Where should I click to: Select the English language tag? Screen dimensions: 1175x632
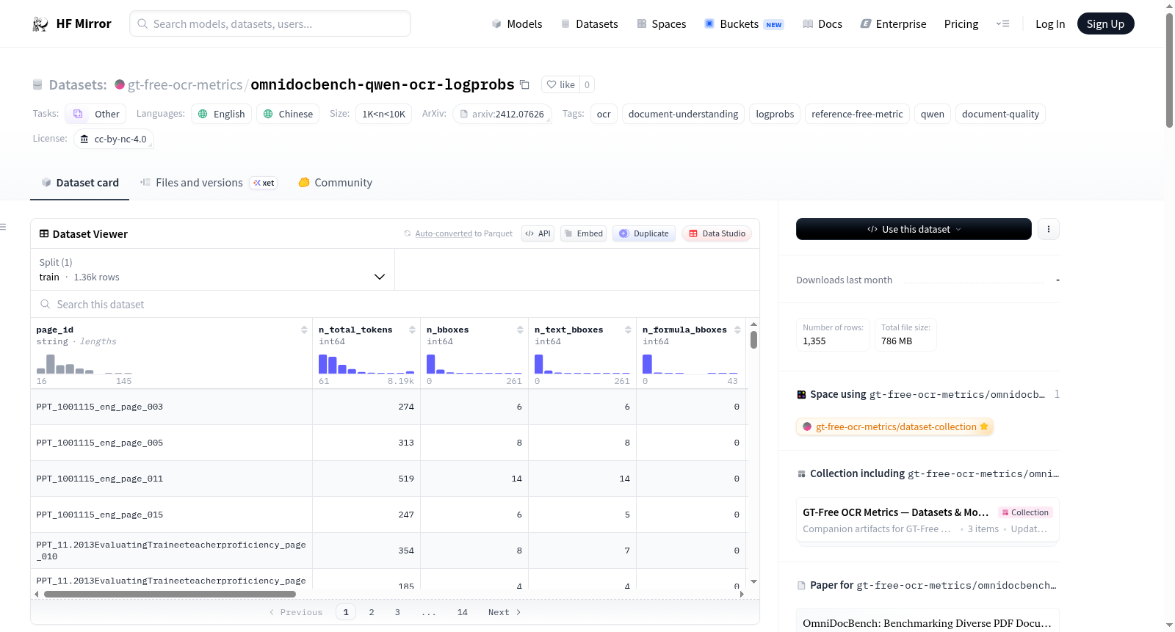coord(222,114)
